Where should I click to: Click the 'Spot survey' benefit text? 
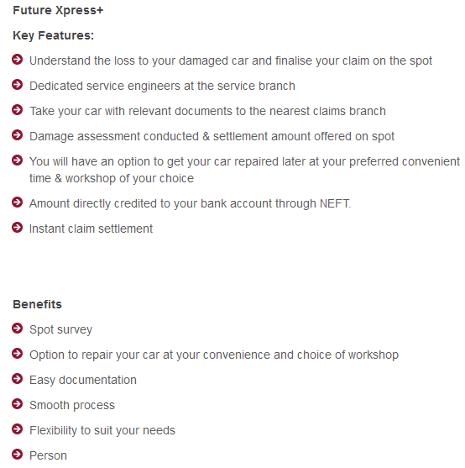(x=60, y=330)
